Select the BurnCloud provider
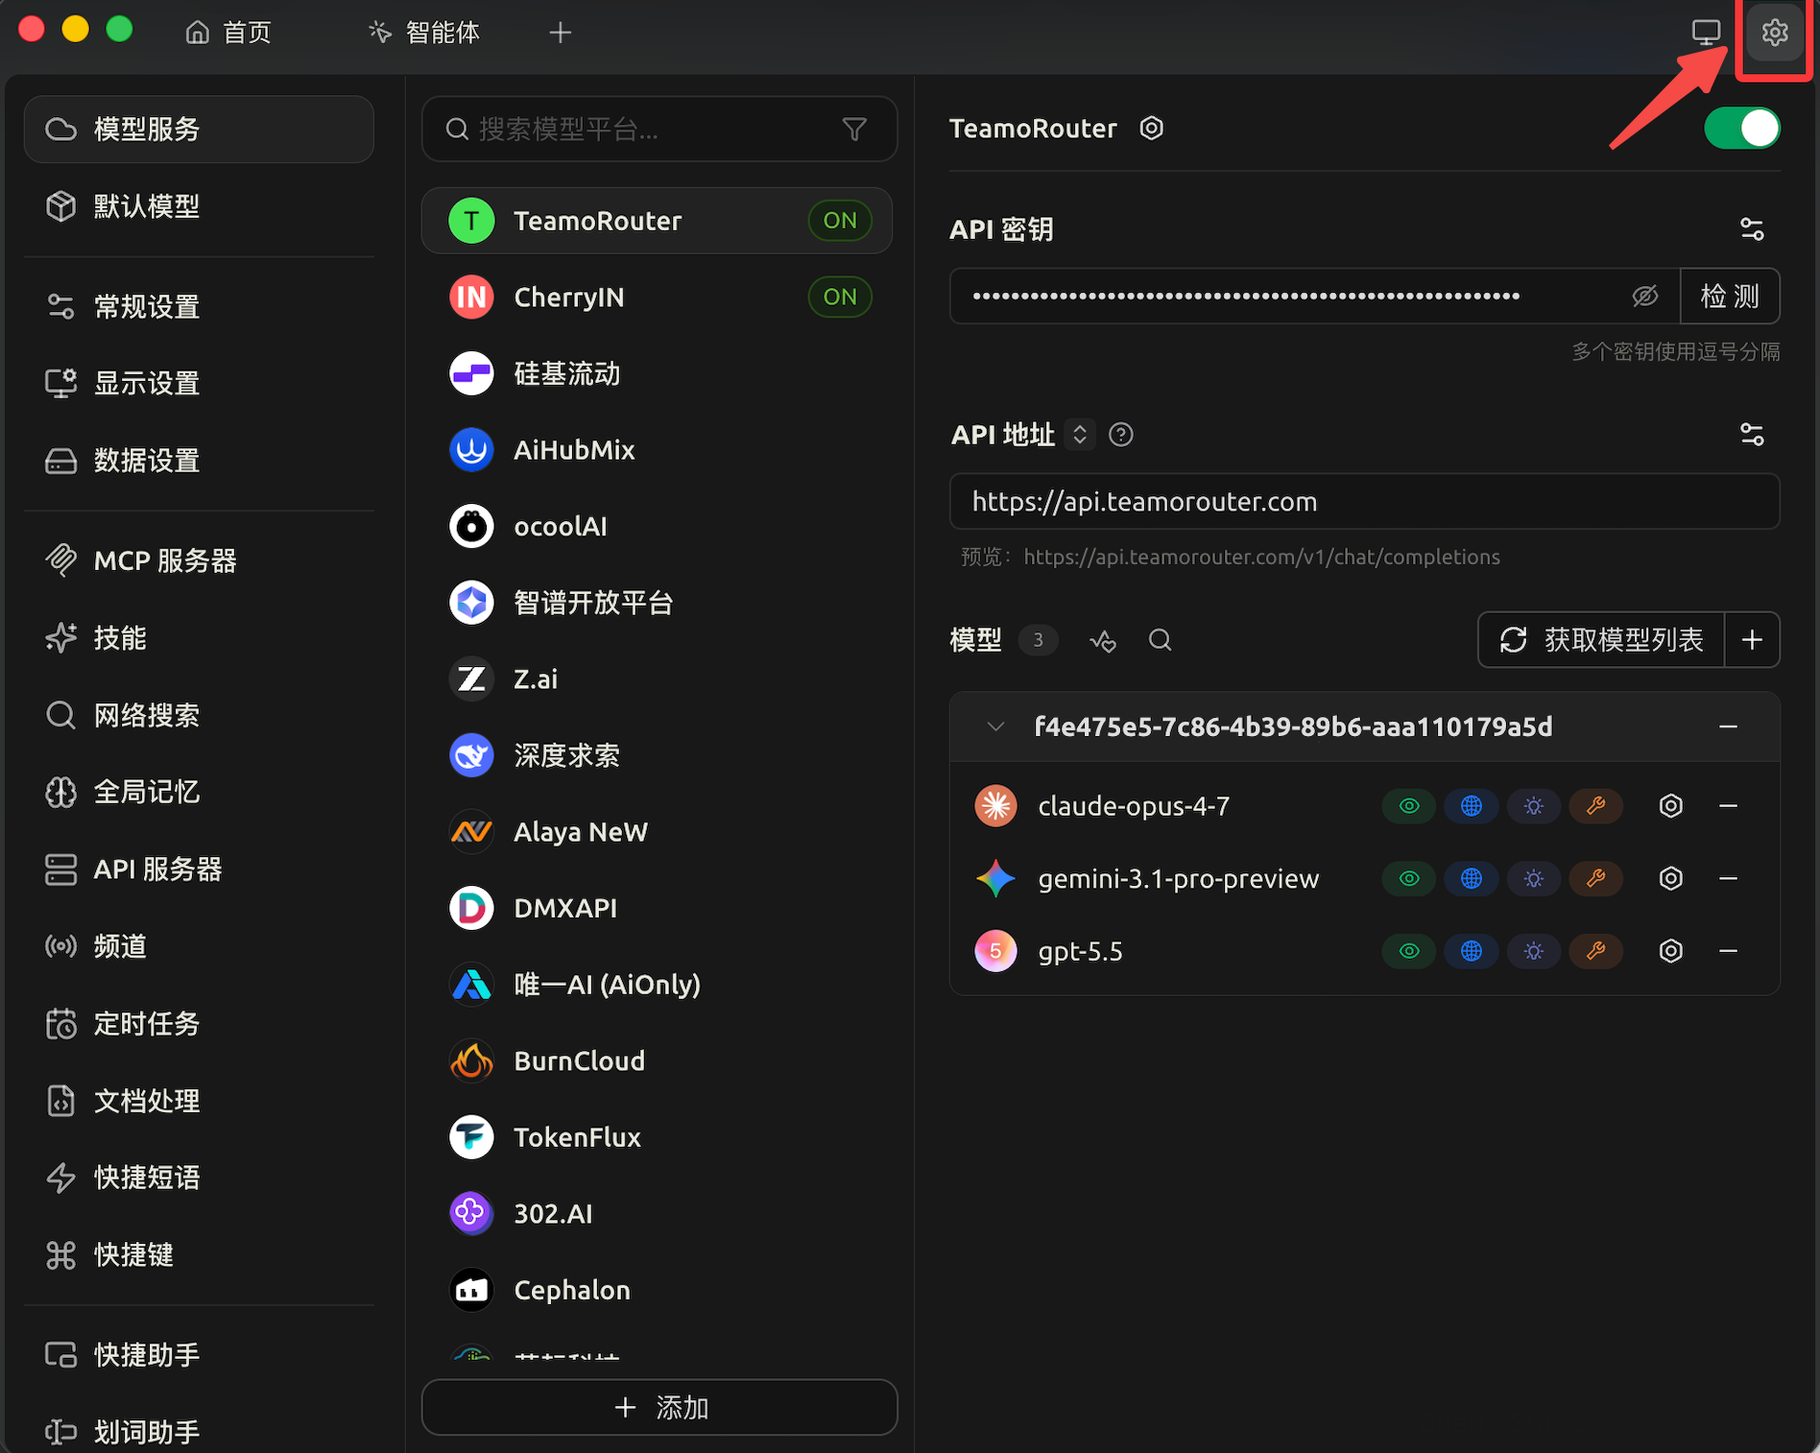Image resolution: width=1820 pixels, height=1453 pixels. (x=657, y=1060)
